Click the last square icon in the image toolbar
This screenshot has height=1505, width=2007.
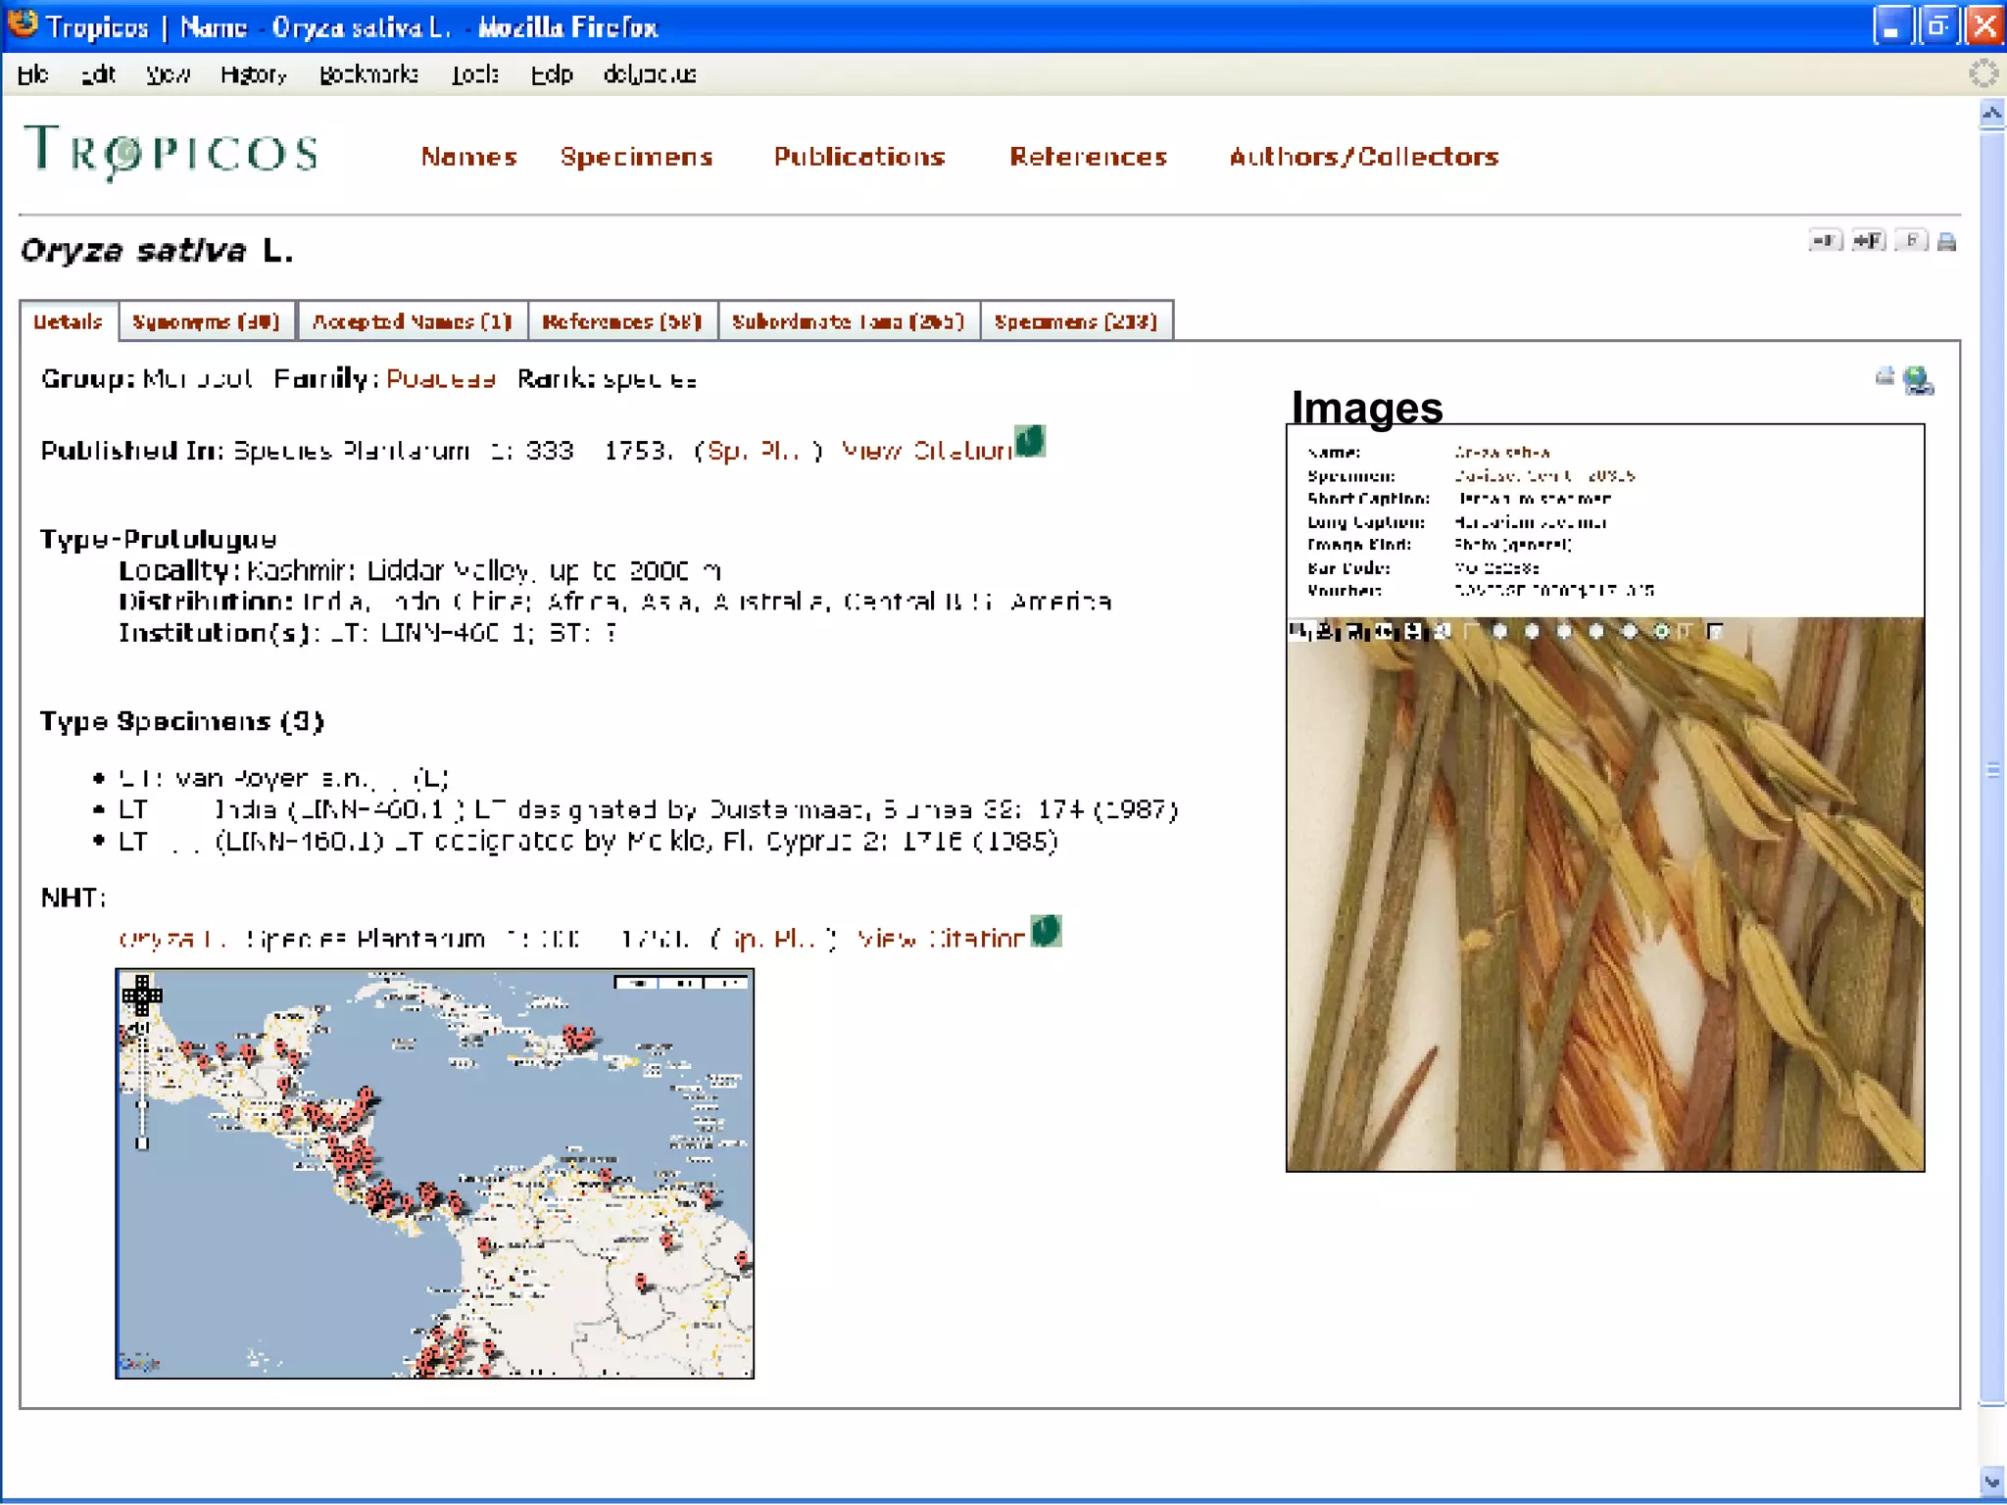point(1714,631)
